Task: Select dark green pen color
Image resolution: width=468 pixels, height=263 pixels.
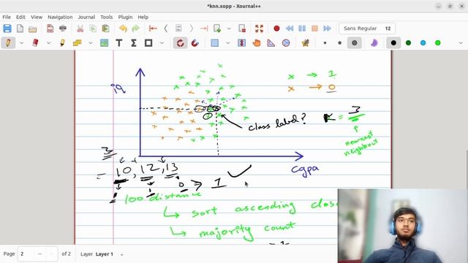Action: click(408, 43)
